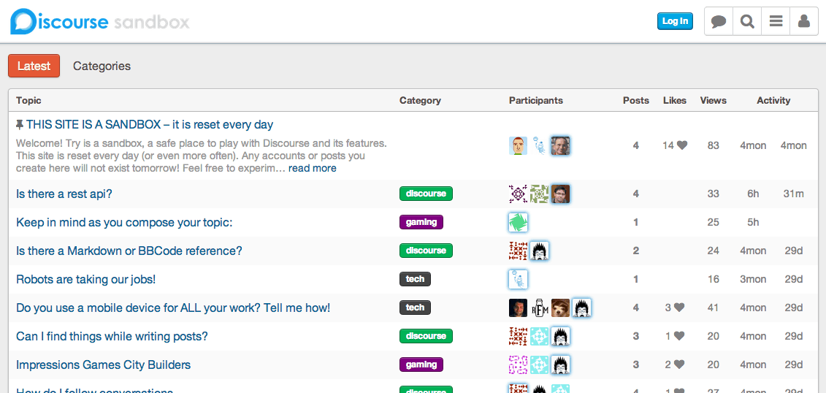This screenshot has width=826, height=393.
Task: Click the heart icon on the pinned topic
Action: [682, 145]
